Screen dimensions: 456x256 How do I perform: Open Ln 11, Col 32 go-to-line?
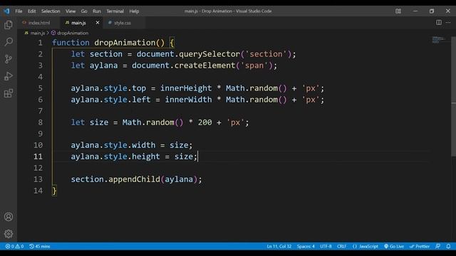pos(279,246)
